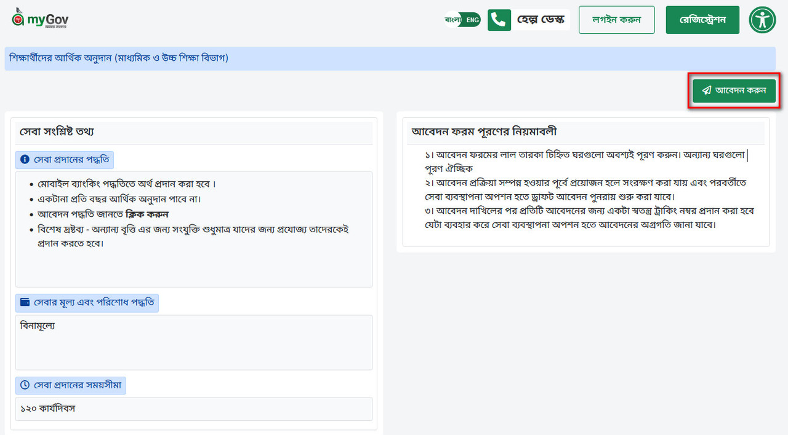The height and width of the screenshot is (435, 788).
Task: Open the ক্লিক করুন application method link
Action: click(147, 214)
